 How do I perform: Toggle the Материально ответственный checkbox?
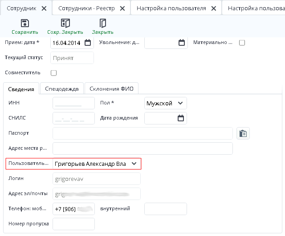point(242,43)
